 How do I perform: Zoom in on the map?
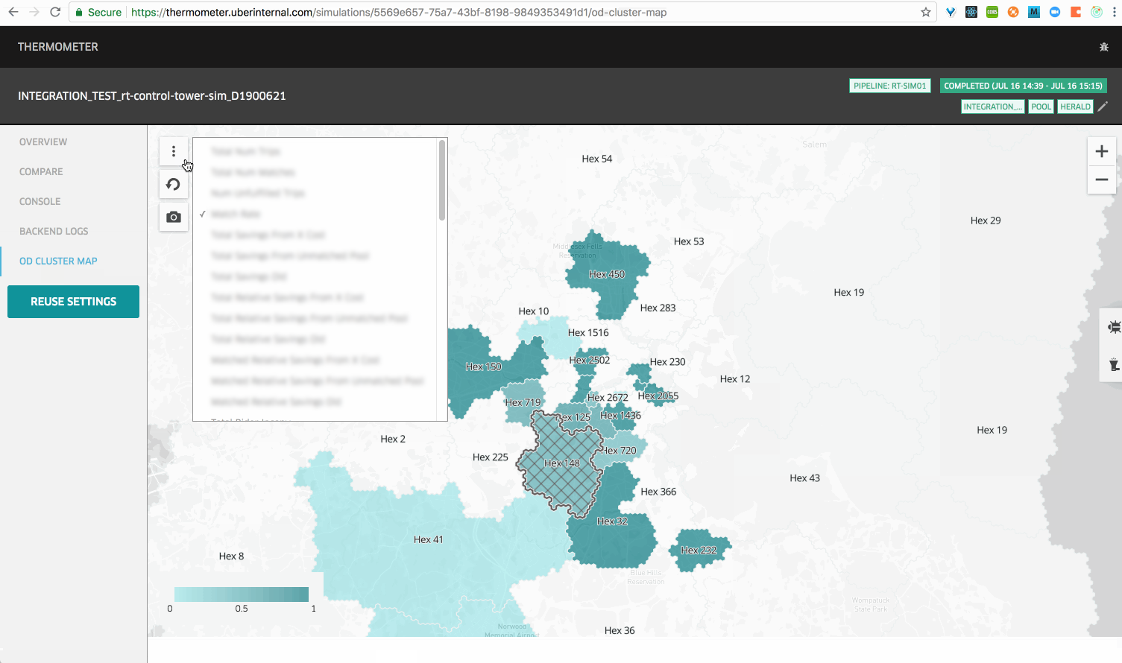click(x=1101, y=152)
